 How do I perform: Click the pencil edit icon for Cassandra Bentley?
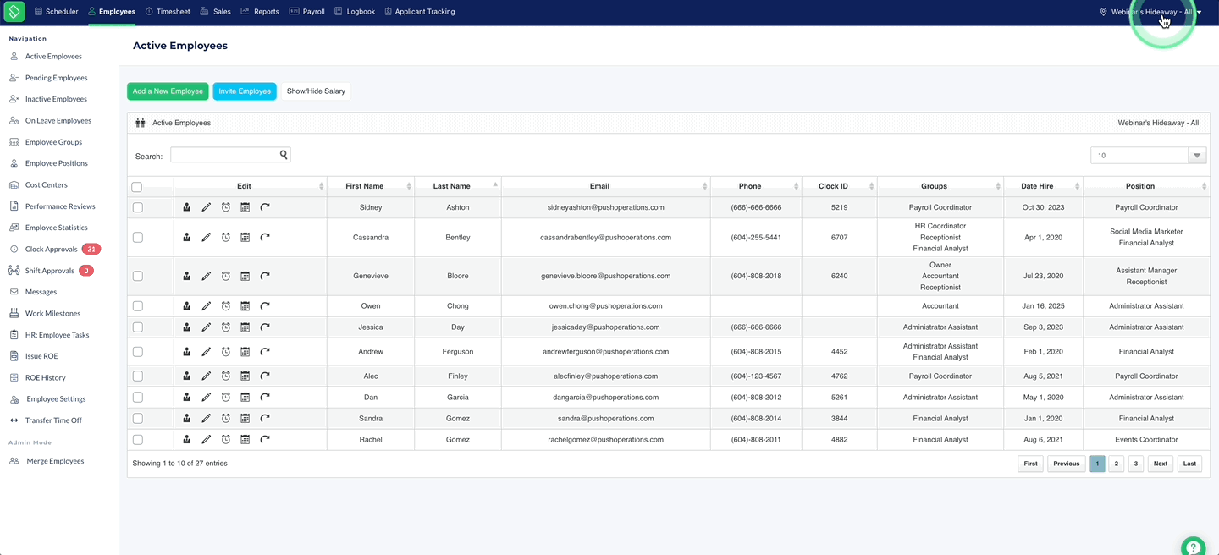coord(207,238)
